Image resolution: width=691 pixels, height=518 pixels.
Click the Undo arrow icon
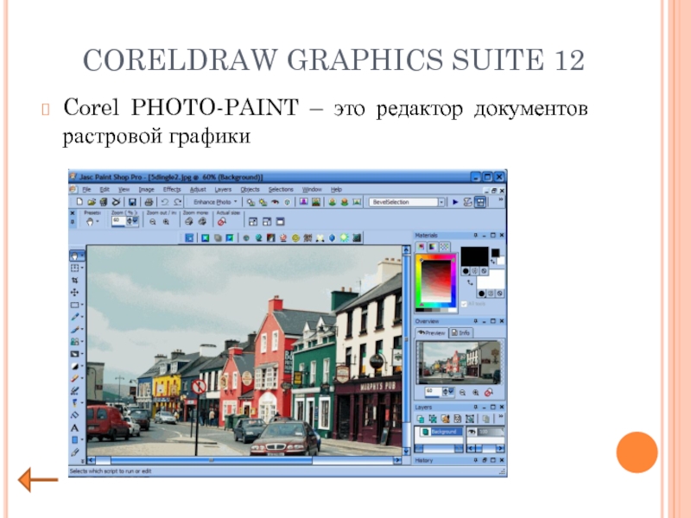(165, 202)
